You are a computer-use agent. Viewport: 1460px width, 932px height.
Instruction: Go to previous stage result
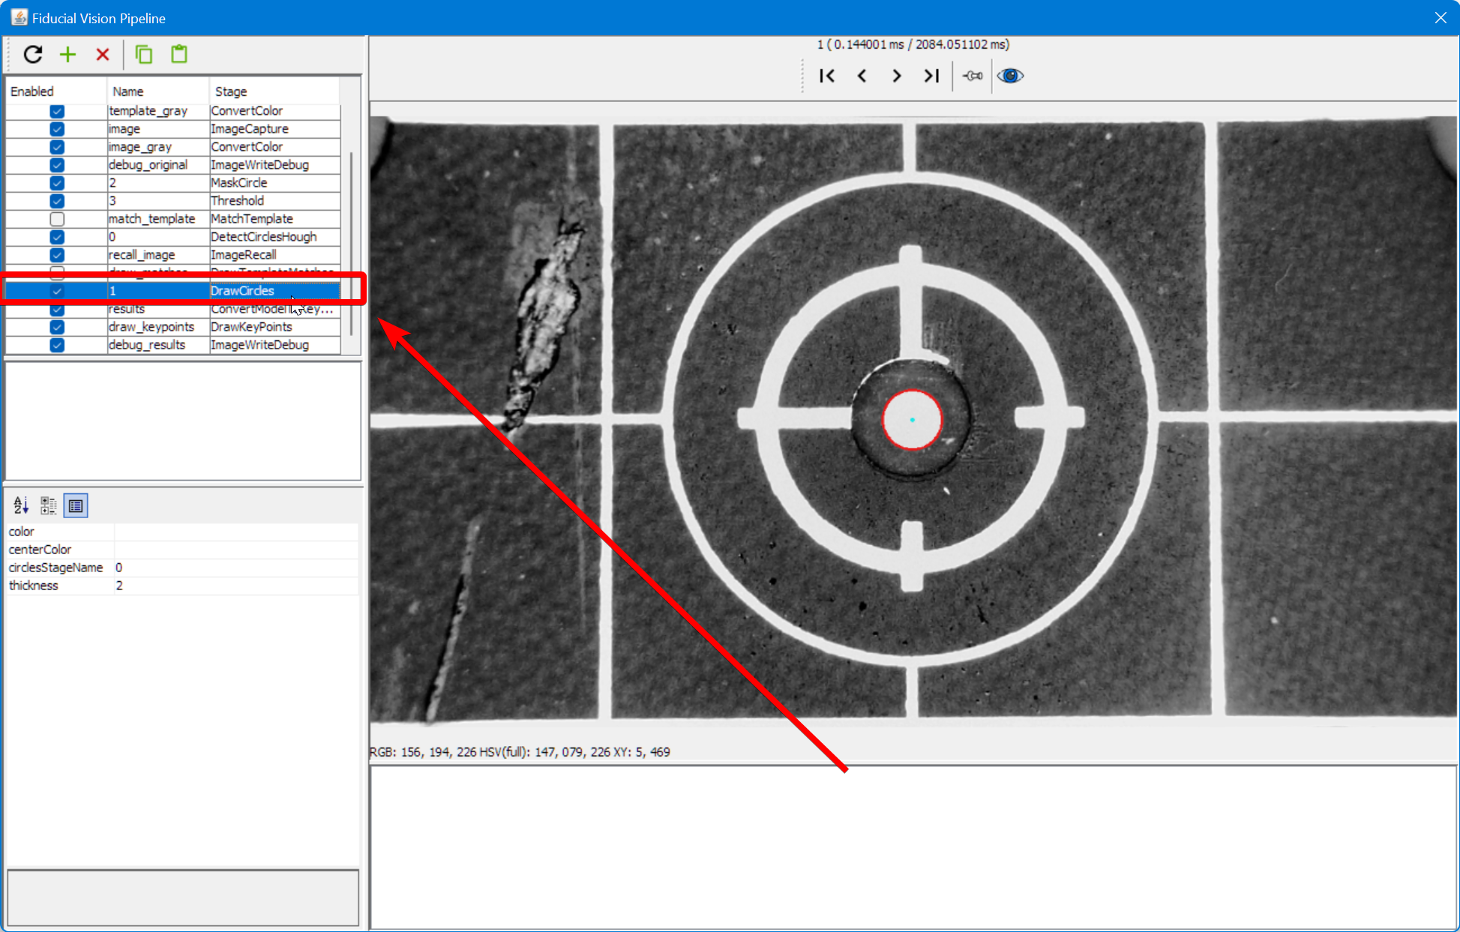point(862,76)
